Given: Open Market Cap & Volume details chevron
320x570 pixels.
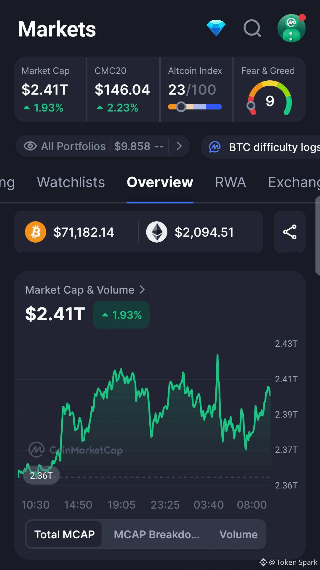Looking at the screenshot, I should pyautogui.click(x=142, y=289).
